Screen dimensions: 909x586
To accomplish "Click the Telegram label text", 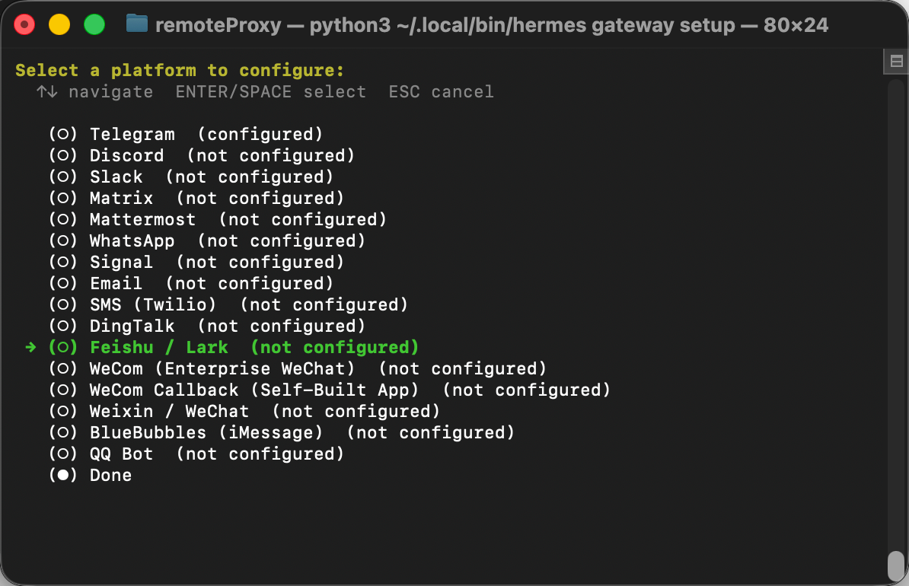I will (132, 135).
